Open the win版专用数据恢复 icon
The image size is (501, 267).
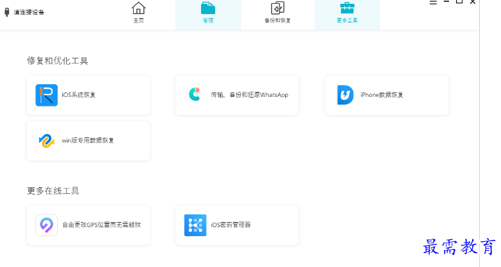[46, 140]
